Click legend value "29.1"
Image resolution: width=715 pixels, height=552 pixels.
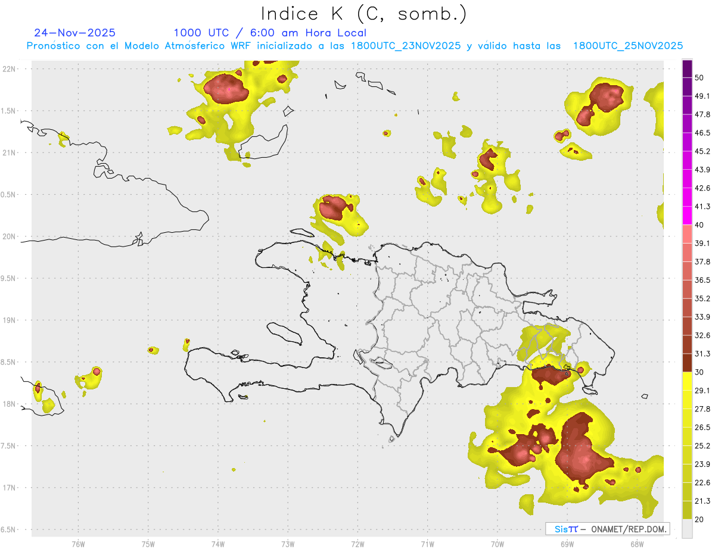coord(702,391)
